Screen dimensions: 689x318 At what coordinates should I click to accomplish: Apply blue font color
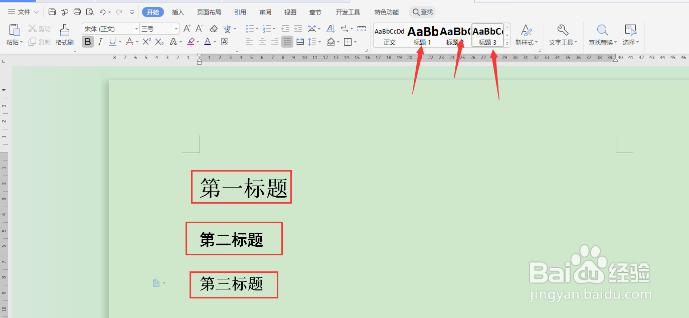click(x=208, y=42)
